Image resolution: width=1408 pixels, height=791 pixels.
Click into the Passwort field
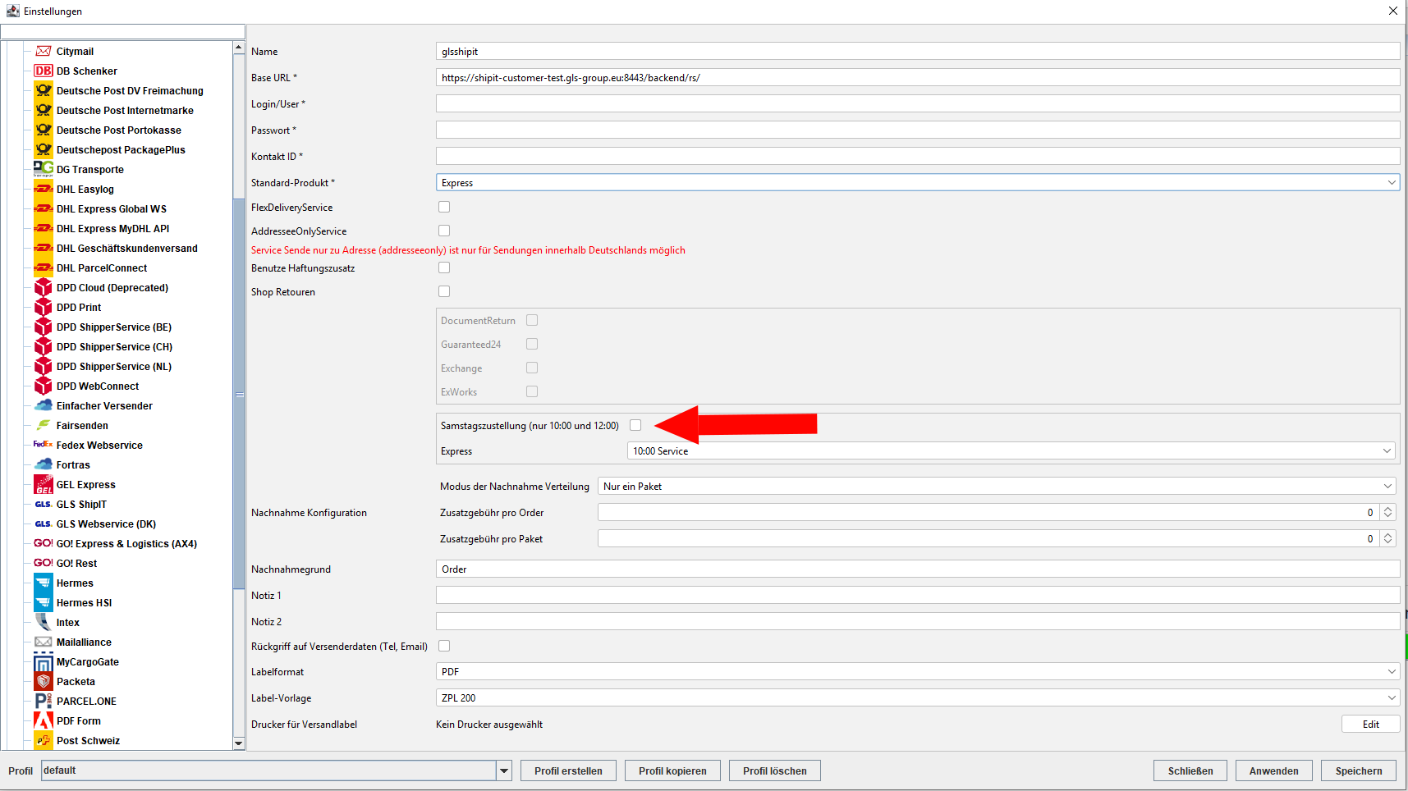[x=918, y=130]
